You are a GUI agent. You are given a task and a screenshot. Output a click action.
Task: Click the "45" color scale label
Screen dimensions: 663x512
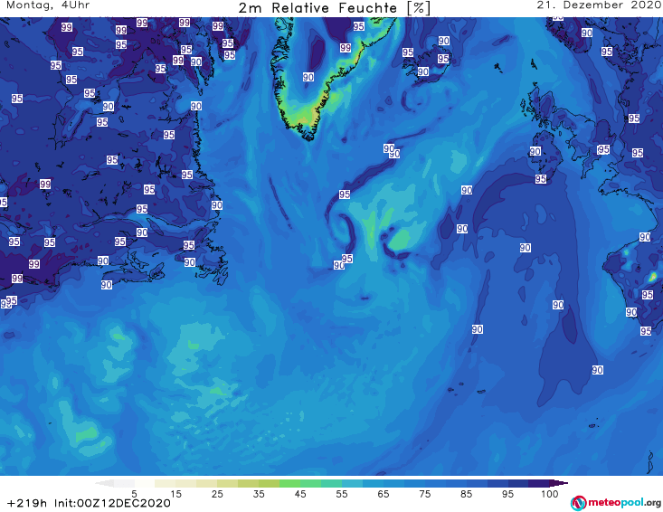coord(299,494)
